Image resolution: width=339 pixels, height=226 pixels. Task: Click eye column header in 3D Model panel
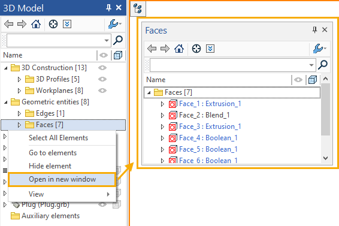[x=104, y=55]
